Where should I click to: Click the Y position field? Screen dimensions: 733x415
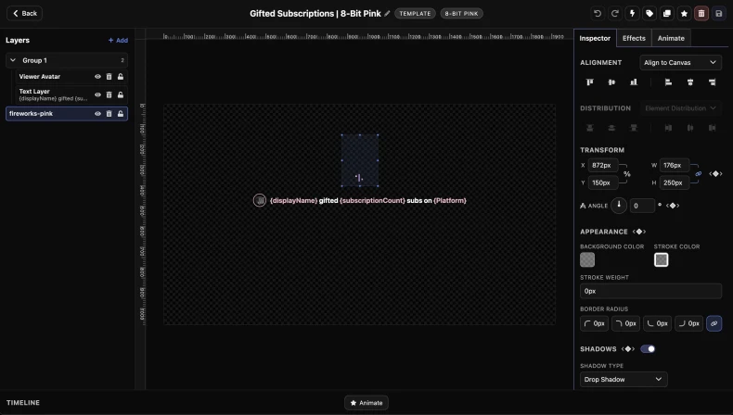tap(602, 182)
